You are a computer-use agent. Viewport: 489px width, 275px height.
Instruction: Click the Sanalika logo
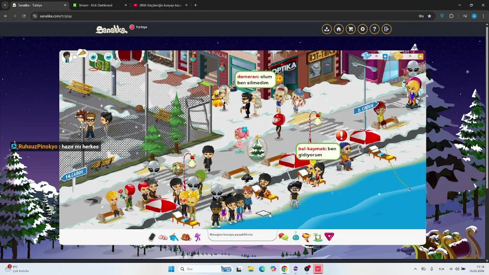pyautogui.click(x=111, y=29)
